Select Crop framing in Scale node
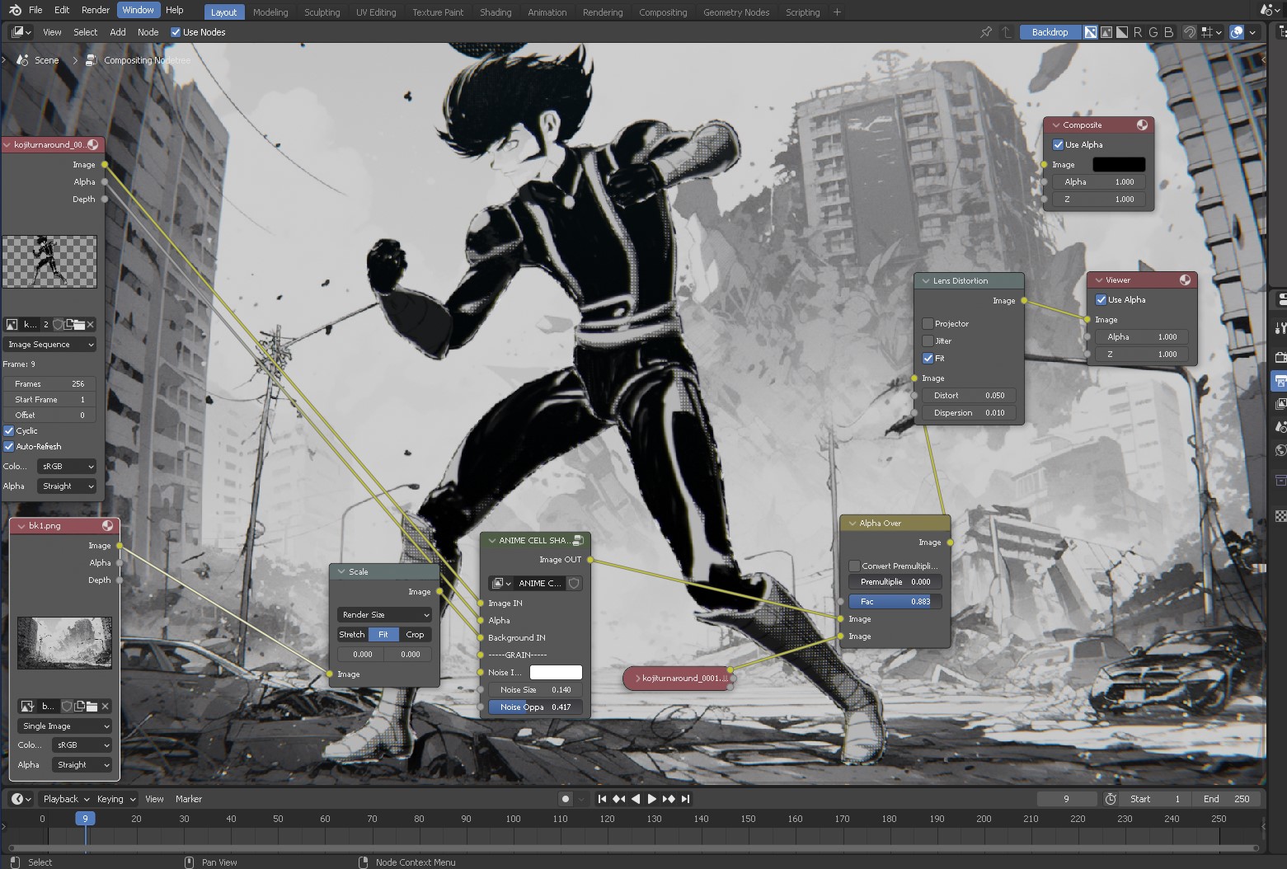The width and height of the screenshot is (1287, 869). coord(415,634)
